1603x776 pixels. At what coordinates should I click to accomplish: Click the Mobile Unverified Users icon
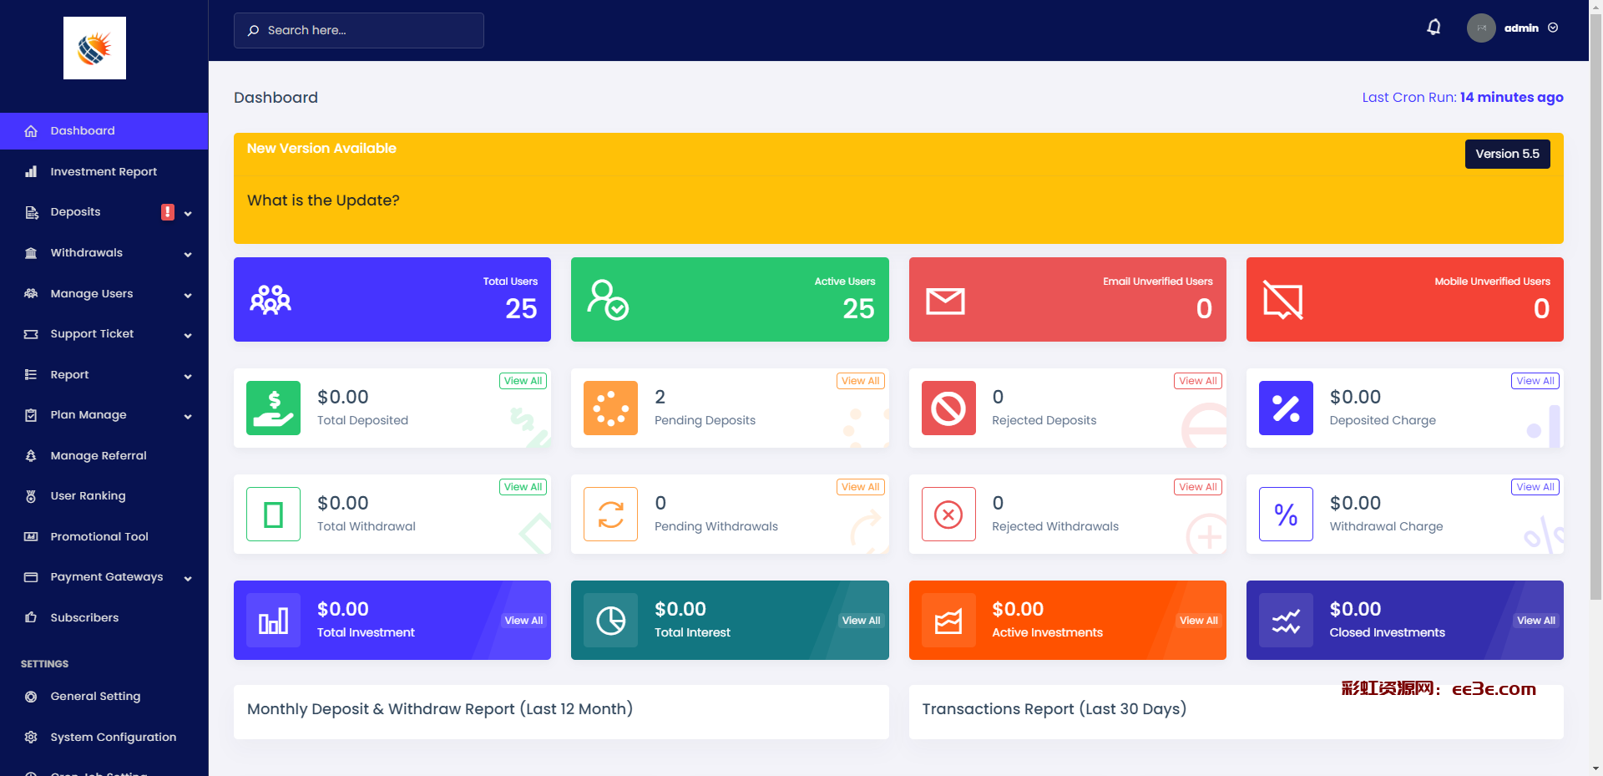coord(1283,300)
